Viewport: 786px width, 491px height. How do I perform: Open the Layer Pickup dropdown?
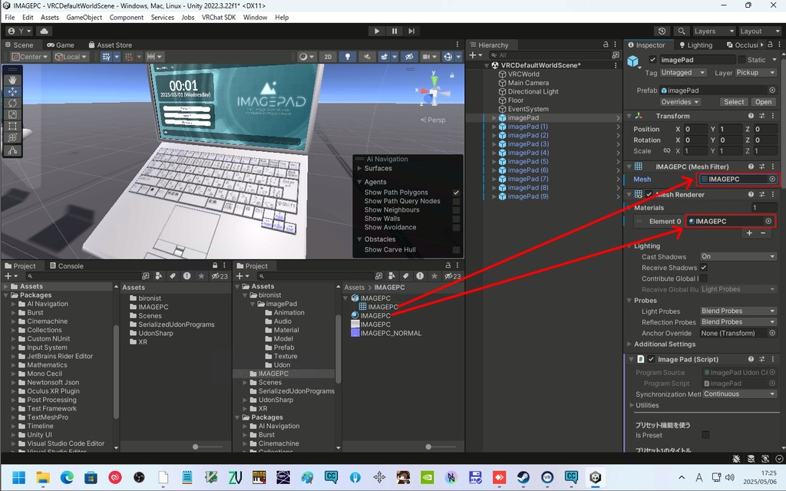pyautogui.click(x=755, y=73)
